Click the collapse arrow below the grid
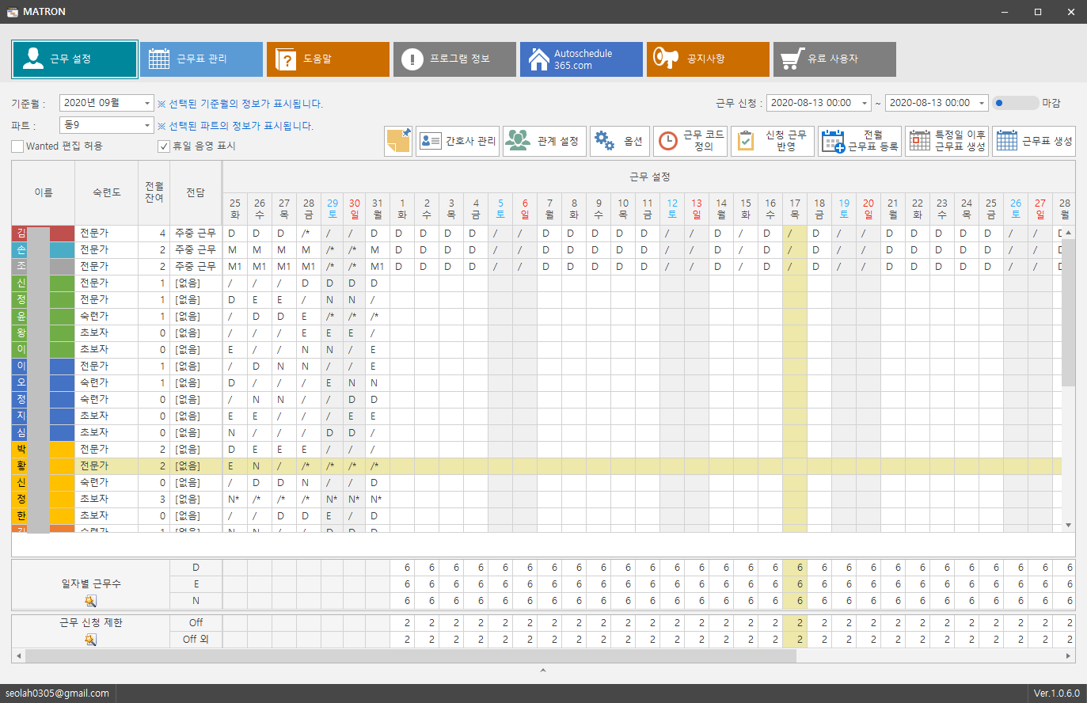Image resolution: width=1087 pixels, height=703 pixels. 543,671
